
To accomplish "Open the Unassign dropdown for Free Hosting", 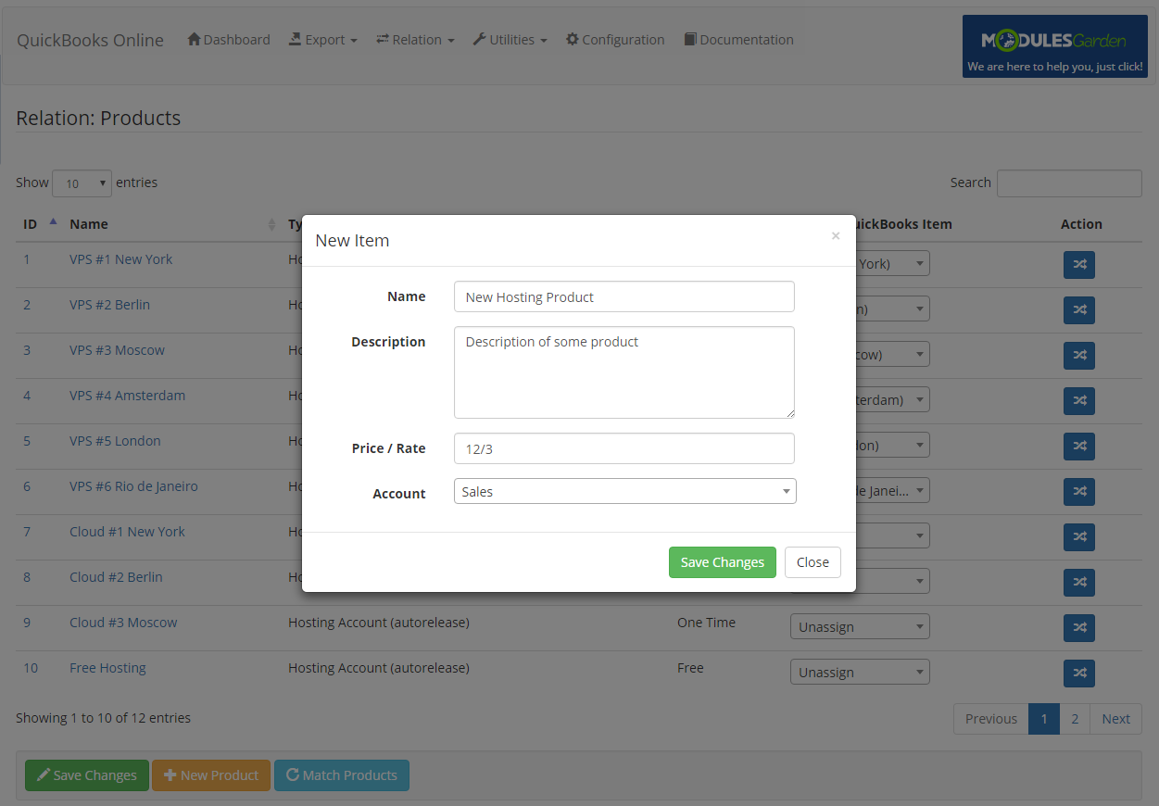I will 859,672.
